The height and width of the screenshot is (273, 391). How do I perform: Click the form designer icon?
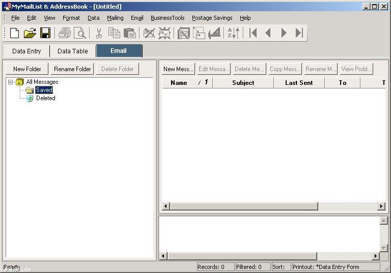click(x=184, y=33)
